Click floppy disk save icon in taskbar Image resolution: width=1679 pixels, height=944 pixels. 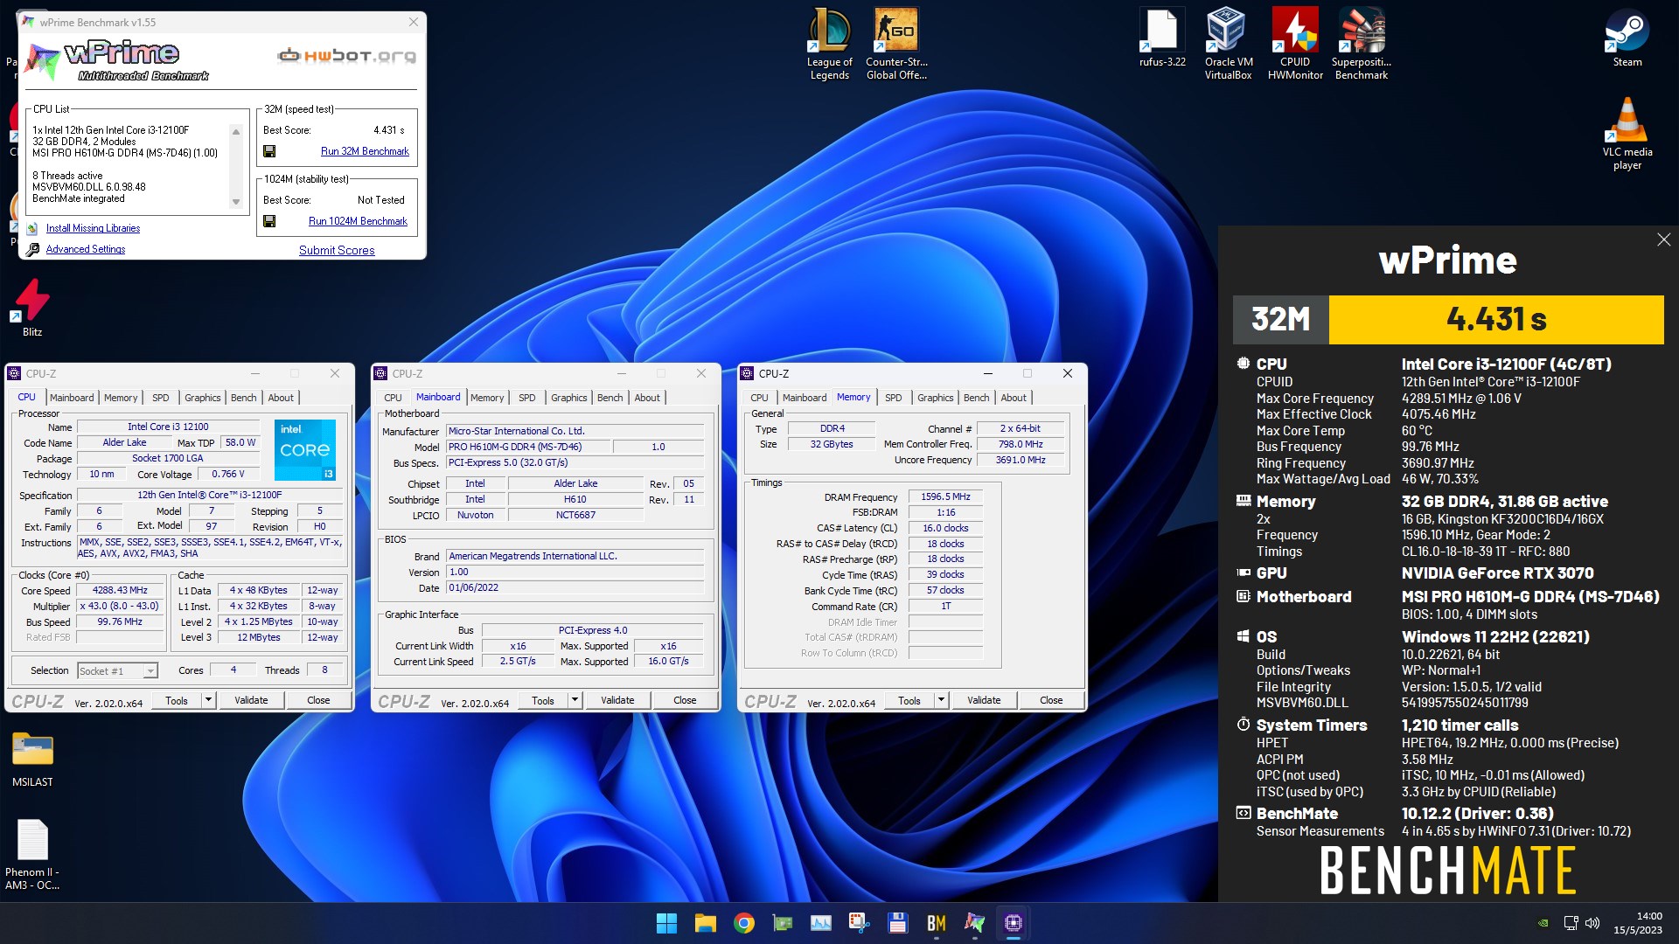pyautogui.click(x=897, y=923)
